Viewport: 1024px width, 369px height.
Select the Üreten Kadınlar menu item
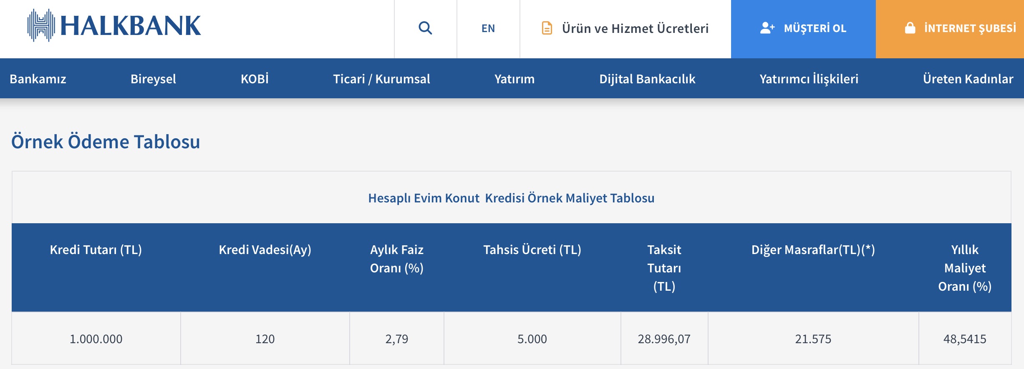(968, 79)
